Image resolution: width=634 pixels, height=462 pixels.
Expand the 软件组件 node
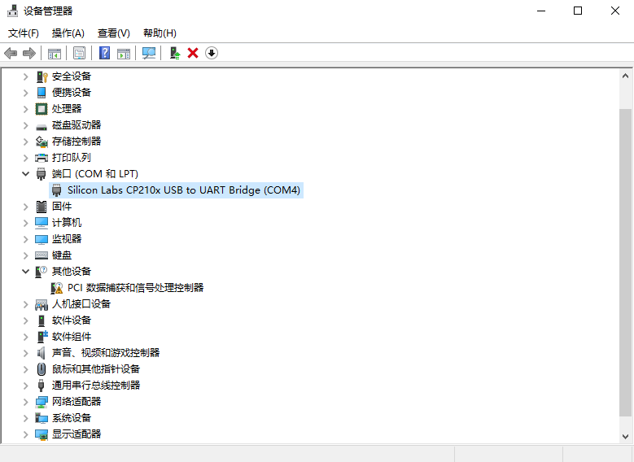pos(25,337)
